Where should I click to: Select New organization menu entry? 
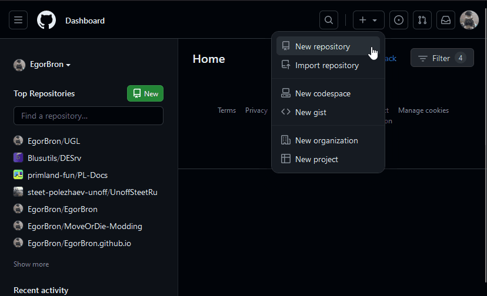[326, 140]
